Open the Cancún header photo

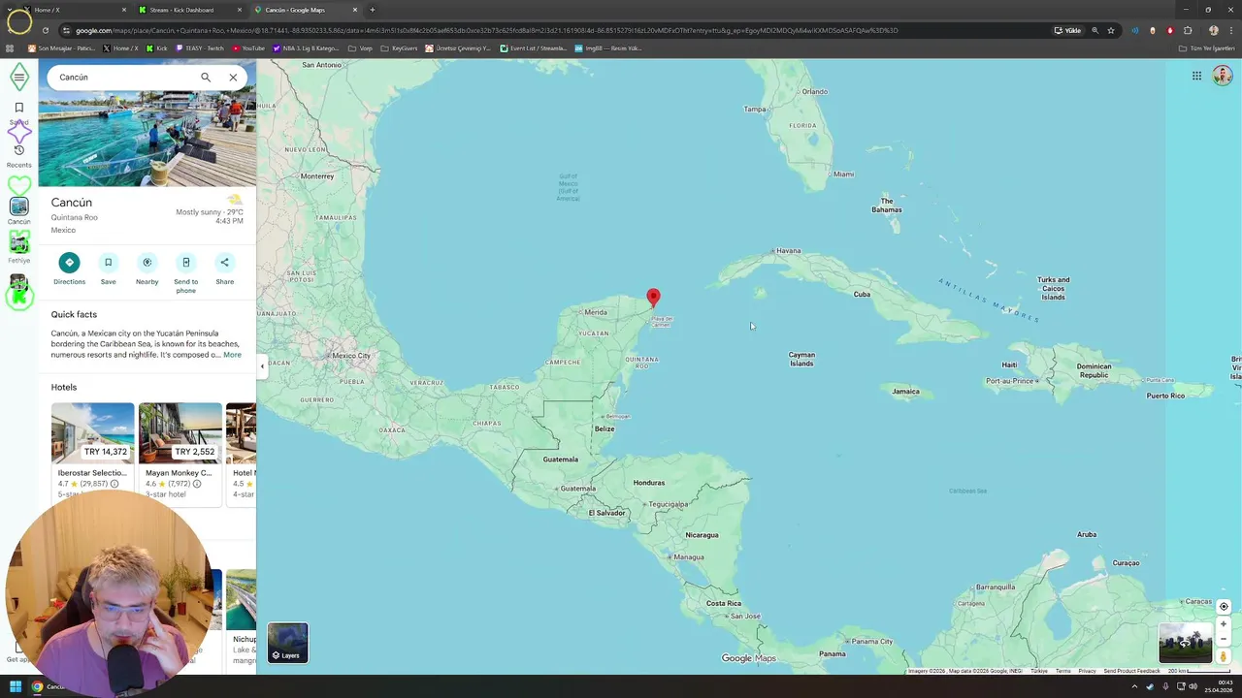point(147,139)
